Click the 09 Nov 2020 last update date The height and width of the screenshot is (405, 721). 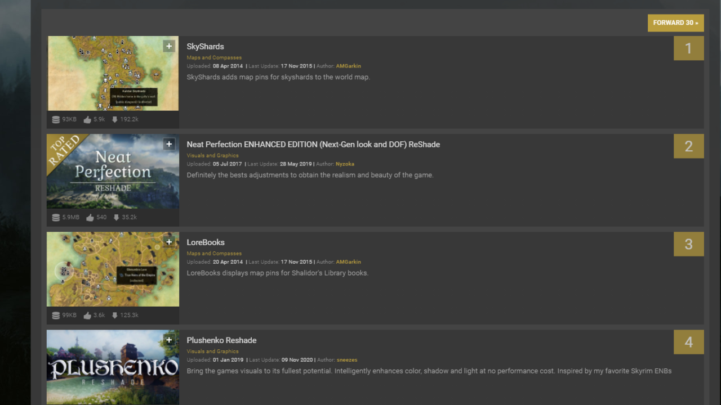[x=298, y=359]
